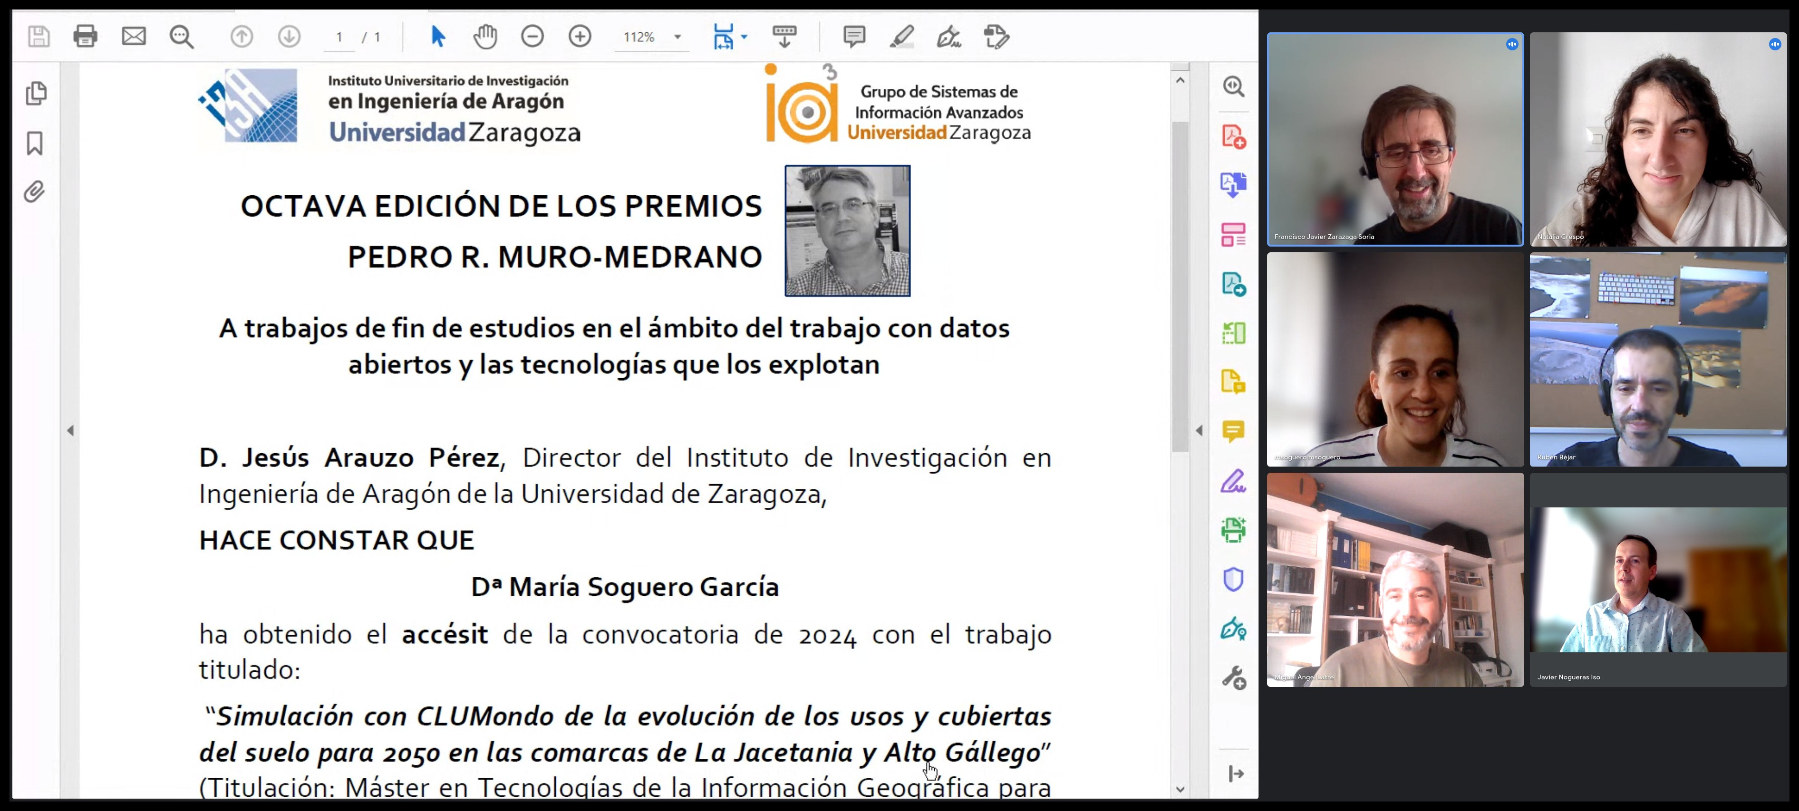Viewport: 1799px width, 811px height.
Task: Click Export PDF tool icon
Action: point(1233,185)
